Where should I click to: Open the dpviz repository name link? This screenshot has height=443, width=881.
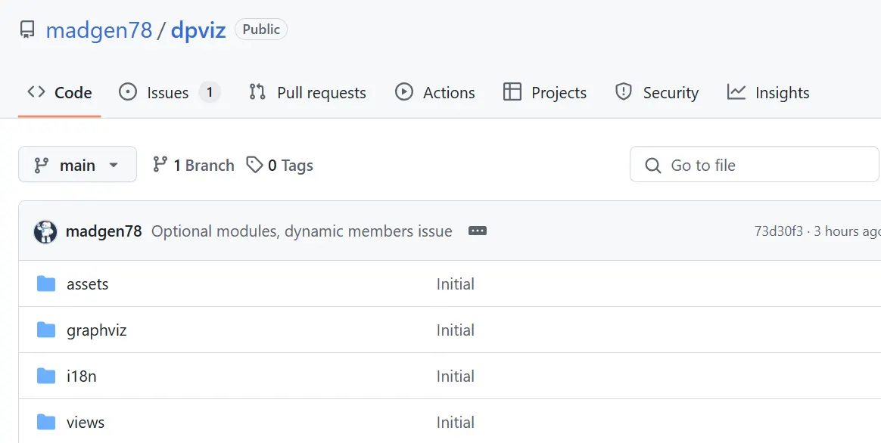[198, 30]
